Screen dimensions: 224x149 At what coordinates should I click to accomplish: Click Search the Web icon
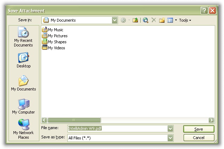point(146,20)
